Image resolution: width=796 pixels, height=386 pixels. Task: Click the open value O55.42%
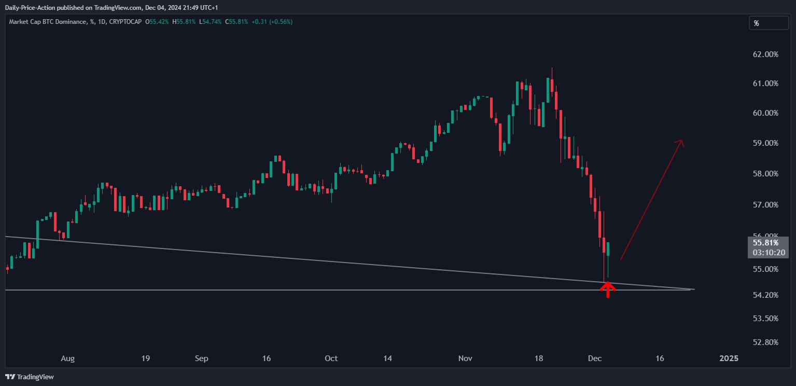pyautogui.click(x=157, y=22)
